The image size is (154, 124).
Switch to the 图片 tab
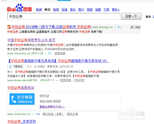click(x=81, y=10)
